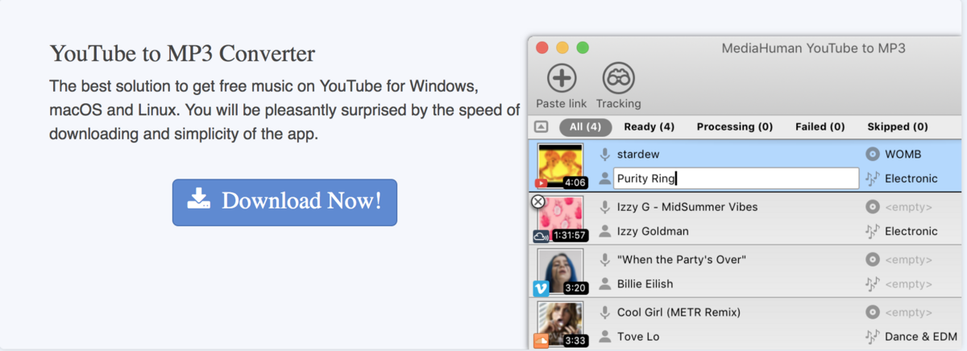Image resolution: width=967 pixels, height=351 pixels.
Task: Click the yellow minimize window button
Action: [x=562, y=47]
